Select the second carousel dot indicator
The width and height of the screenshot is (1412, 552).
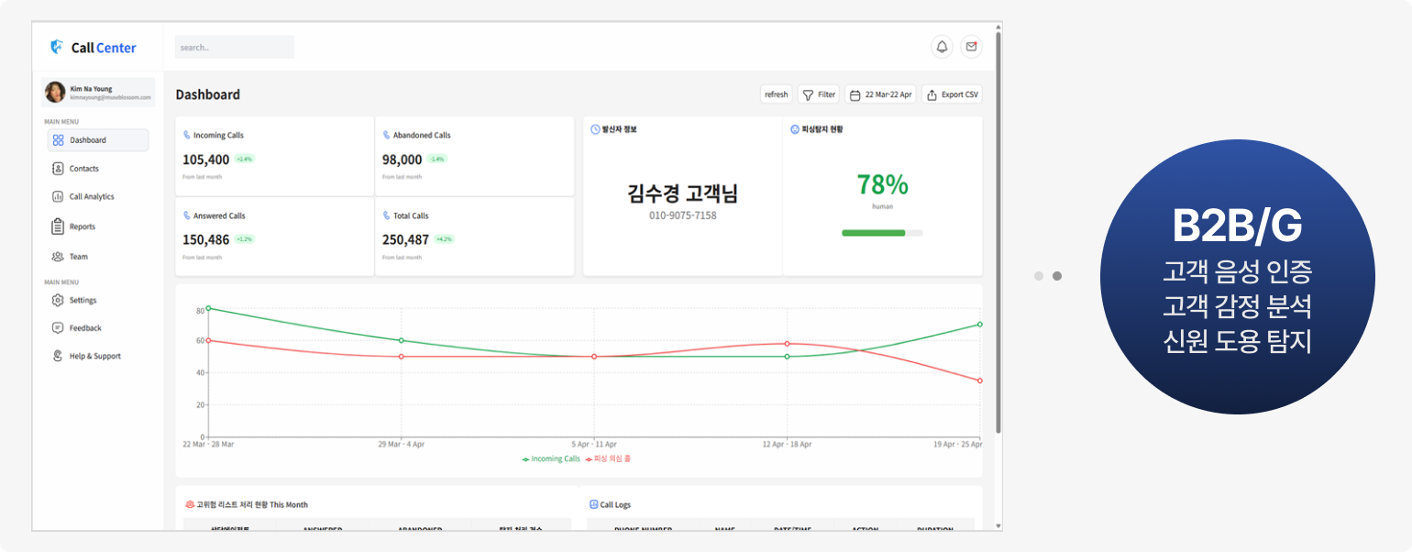pos(1057,276)
